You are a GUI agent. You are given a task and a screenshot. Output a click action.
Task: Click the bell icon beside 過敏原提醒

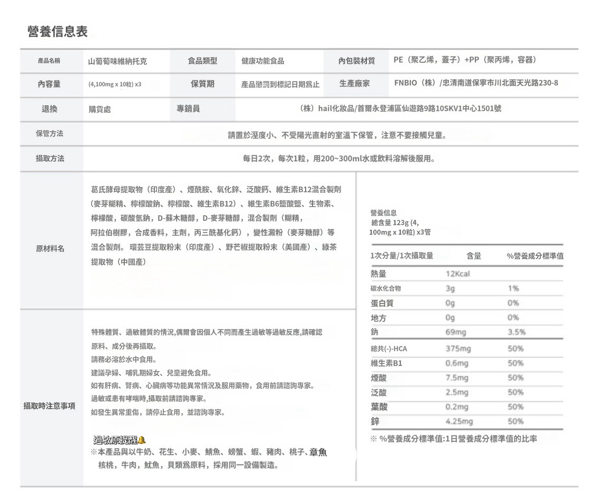click(x=142, y=440)
